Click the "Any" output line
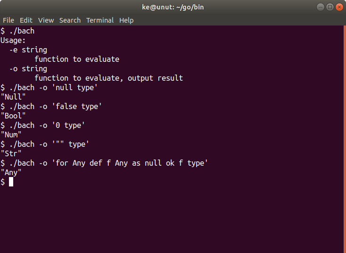 point(11,172)
